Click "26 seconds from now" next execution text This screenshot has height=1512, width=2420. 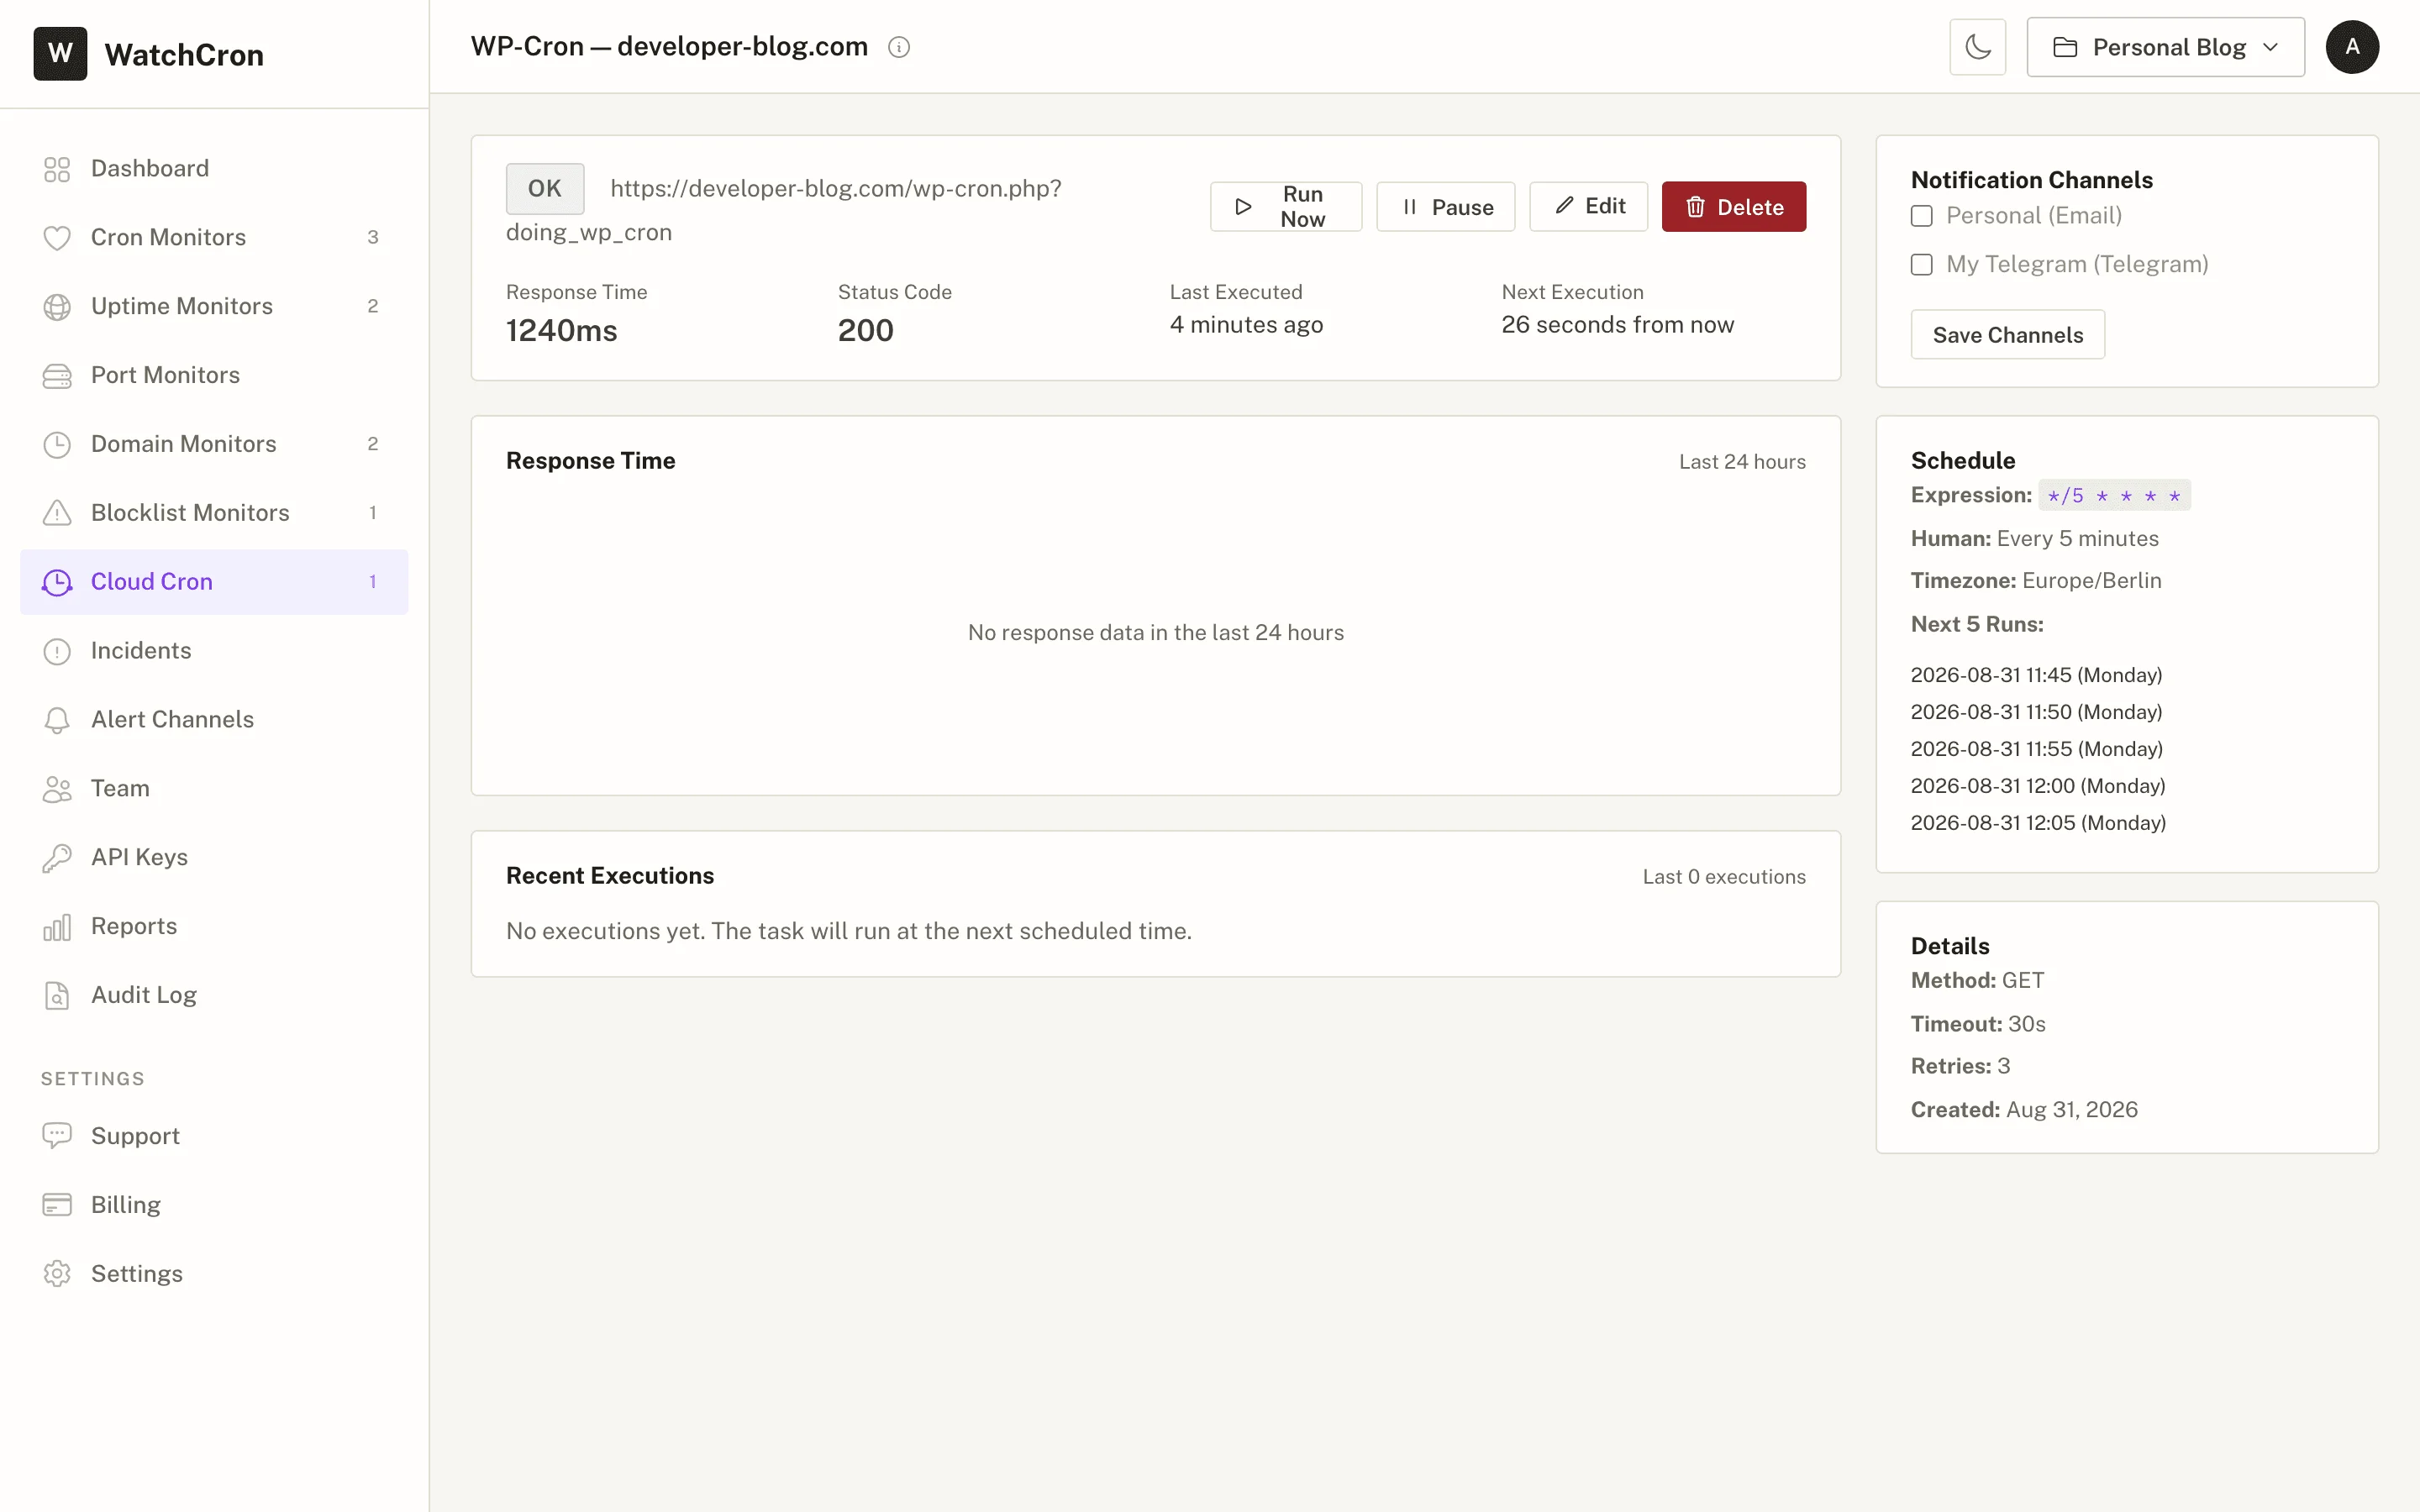1617,325
